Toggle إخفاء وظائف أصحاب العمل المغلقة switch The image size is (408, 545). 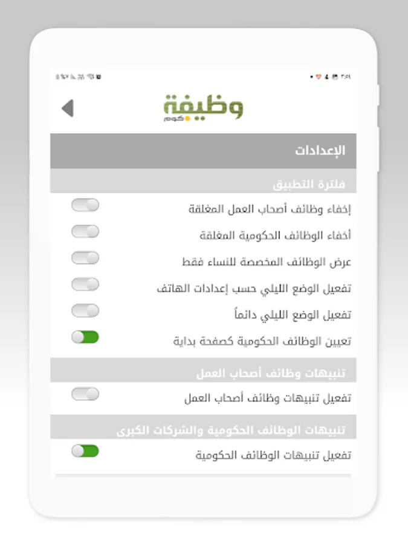(x=85, y=205)
